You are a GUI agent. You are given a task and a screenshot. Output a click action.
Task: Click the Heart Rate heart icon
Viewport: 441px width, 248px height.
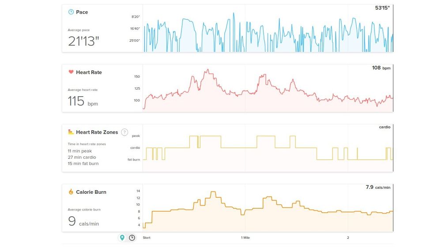(71, 72)
